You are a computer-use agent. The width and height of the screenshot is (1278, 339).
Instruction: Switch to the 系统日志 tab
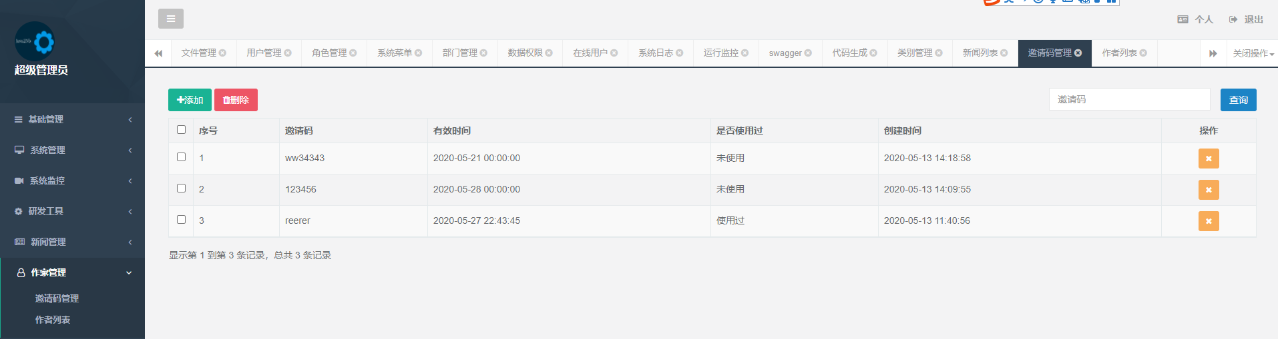(656, 53)
